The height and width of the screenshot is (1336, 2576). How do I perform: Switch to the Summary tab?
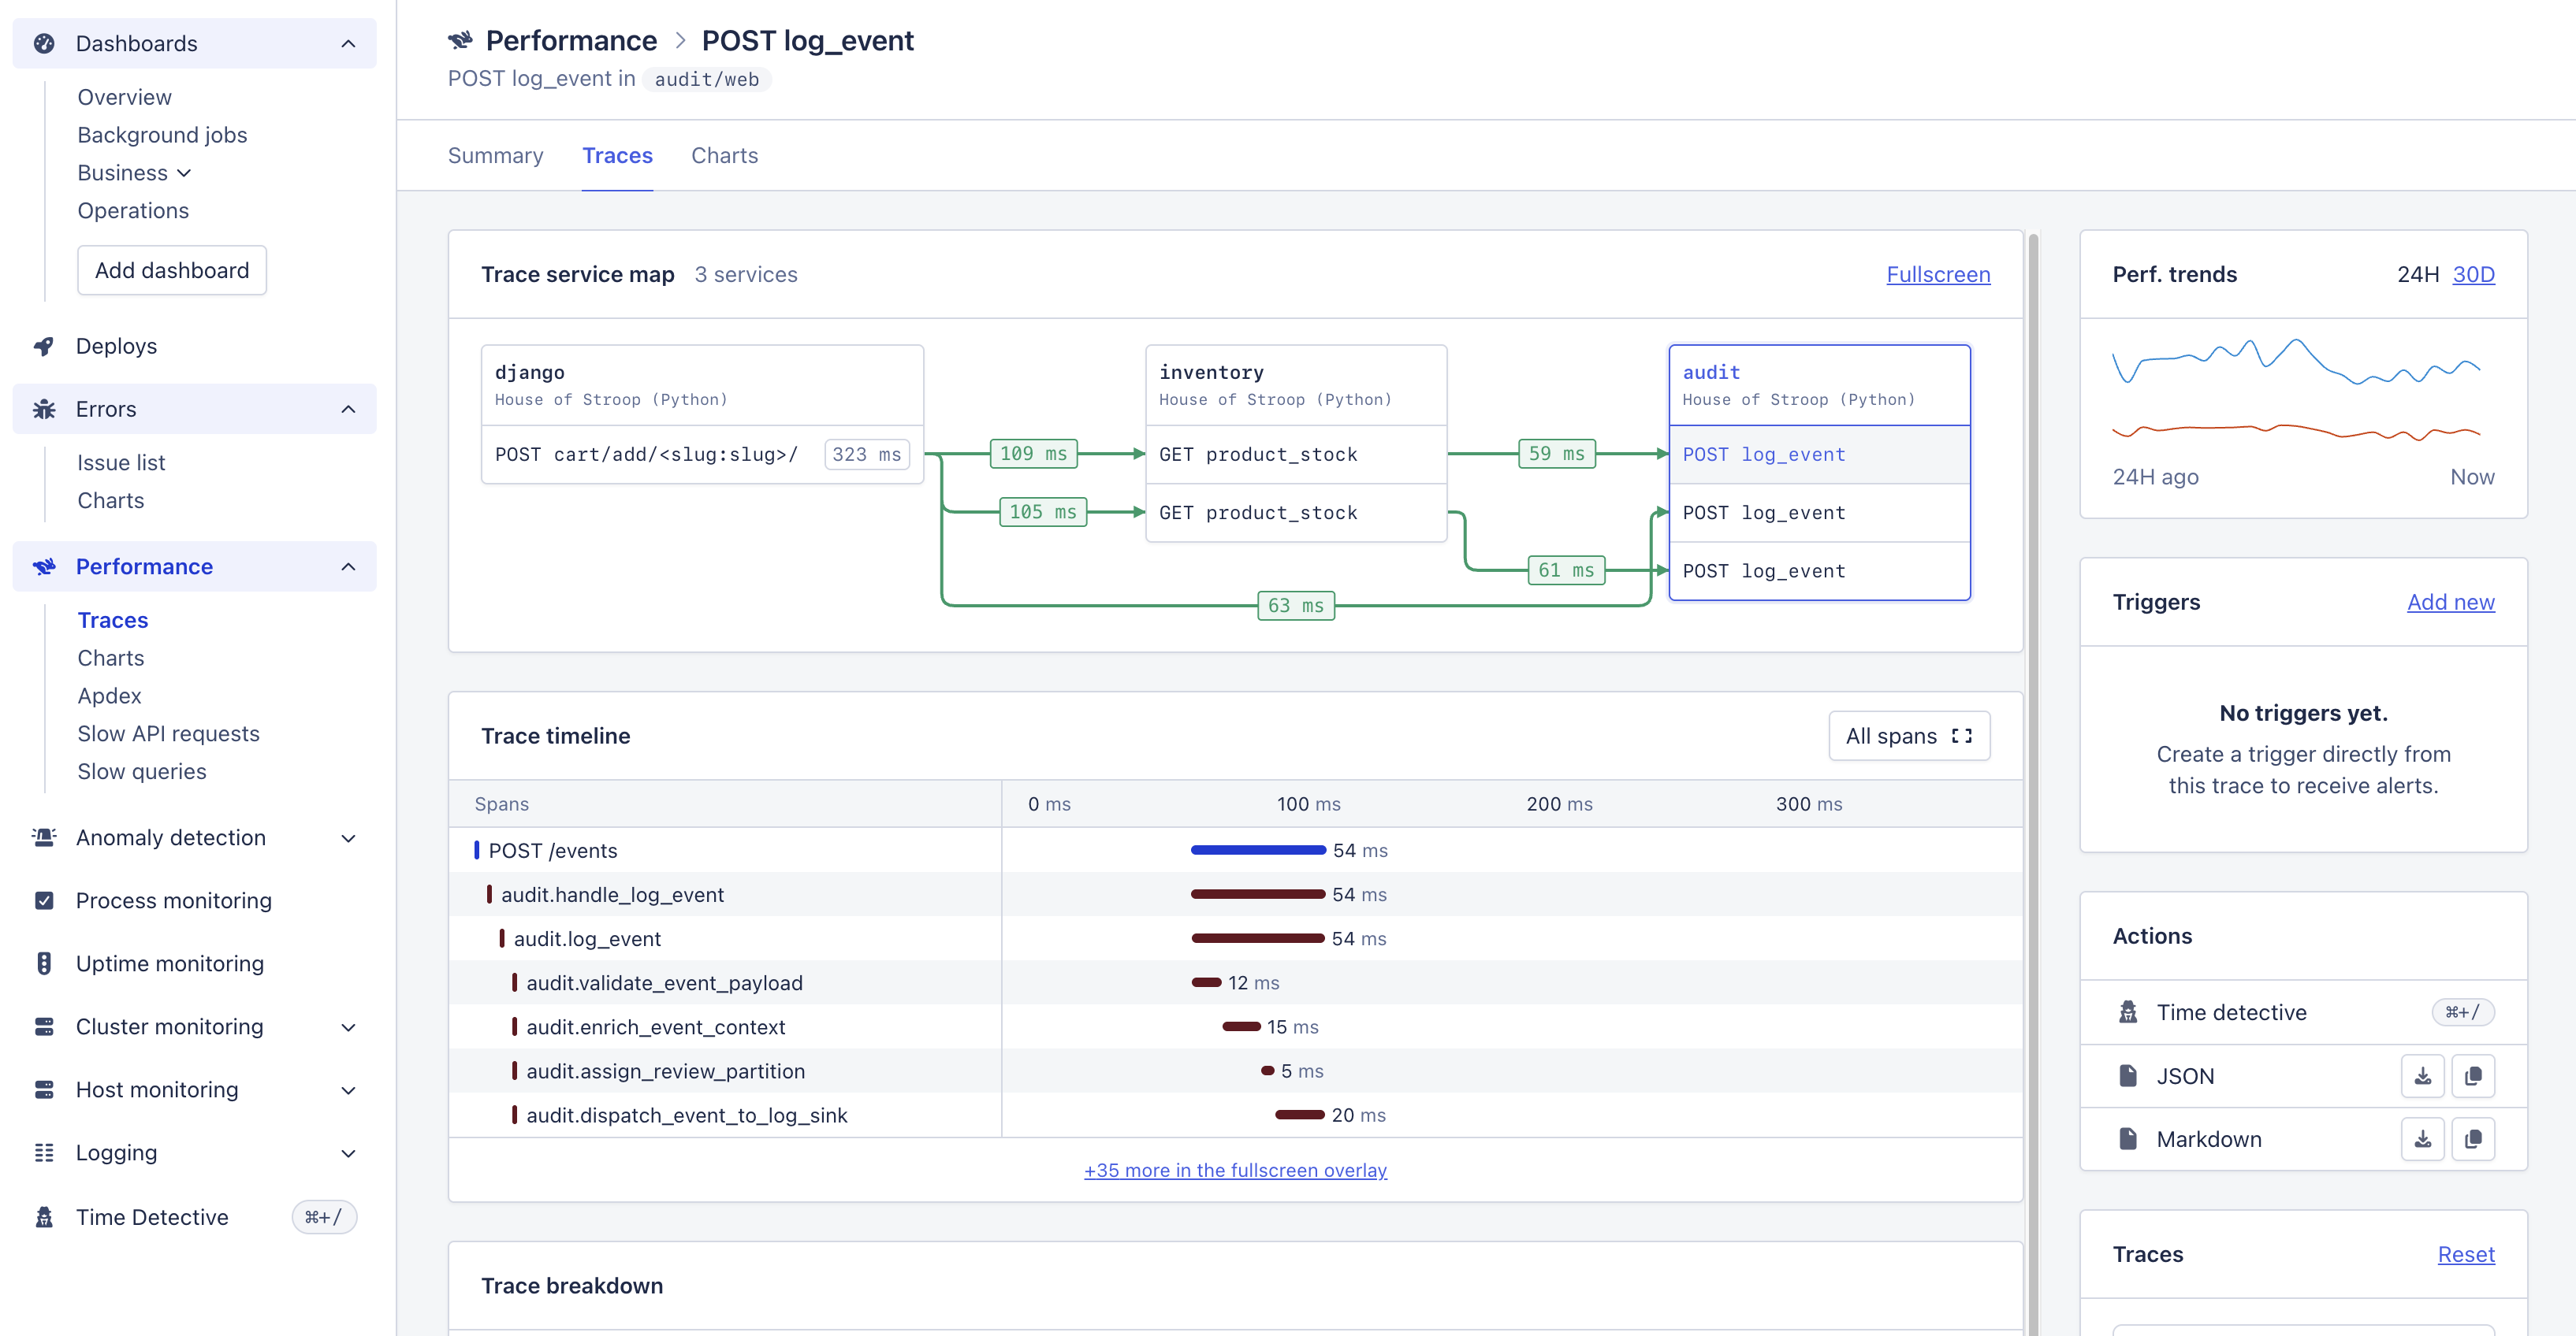click(495, 156)
